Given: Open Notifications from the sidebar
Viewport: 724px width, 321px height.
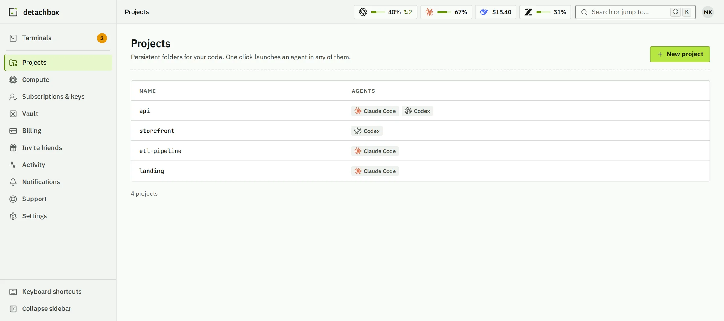Looking at the screenshot, I should 58,182.
